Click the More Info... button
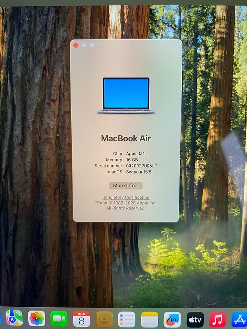Image resolution: width=247 pixels, height=329 pixels. (x=126, y=185)
